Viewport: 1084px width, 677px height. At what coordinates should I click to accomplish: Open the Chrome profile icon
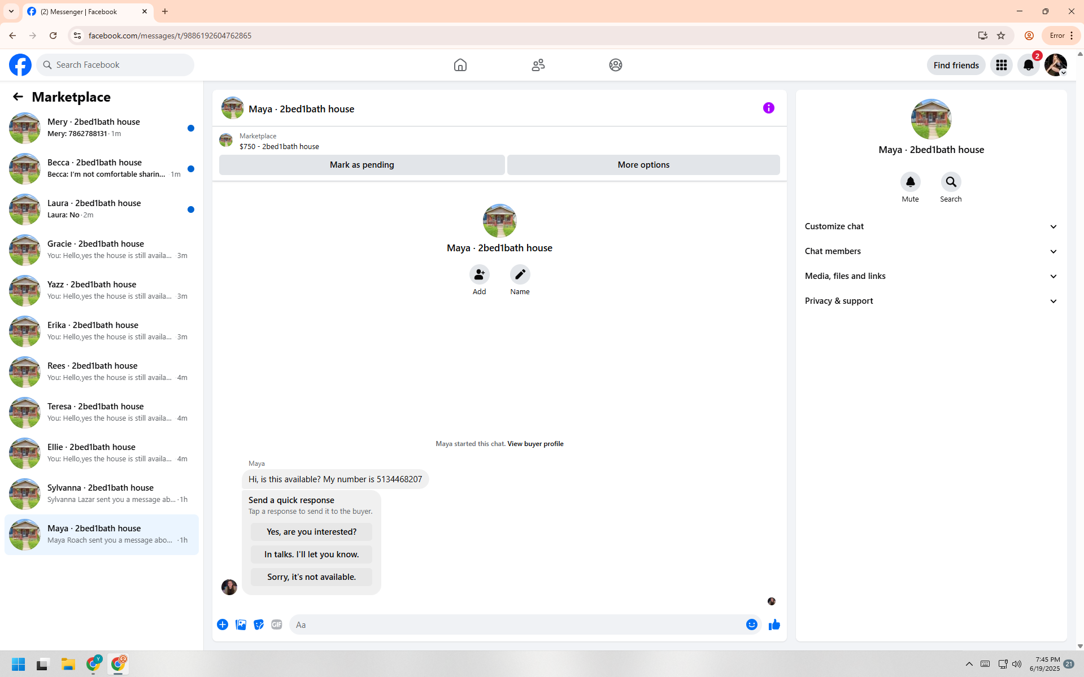click(x=1029, y=36)
